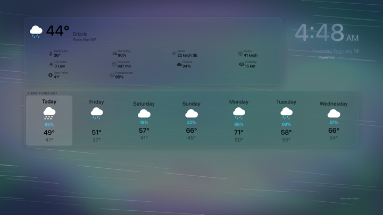This screenshot has height=215, width=383.
Task: Click the Humidity value 90%
Action: click(x=122, y=55)
